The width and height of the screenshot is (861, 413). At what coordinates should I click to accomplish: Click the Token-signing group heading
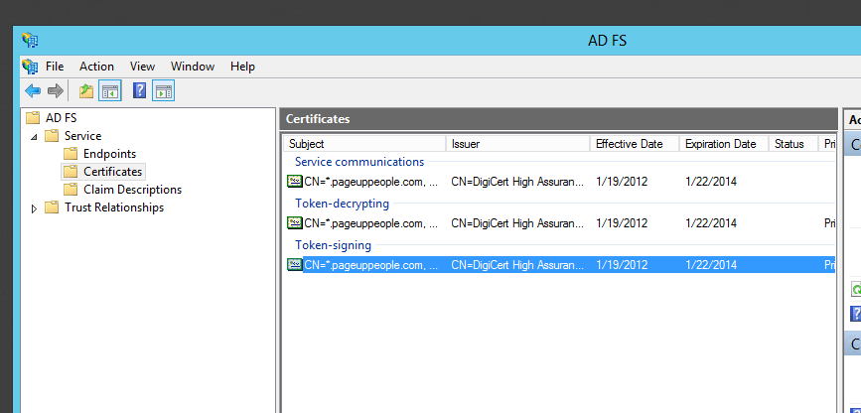pos(333,245)
